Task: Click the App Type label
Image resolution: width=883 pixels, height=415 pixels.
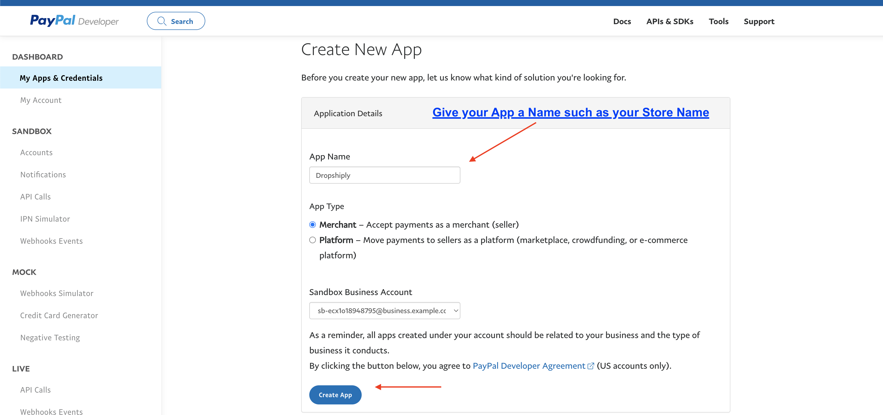Action: pos(326,206)
